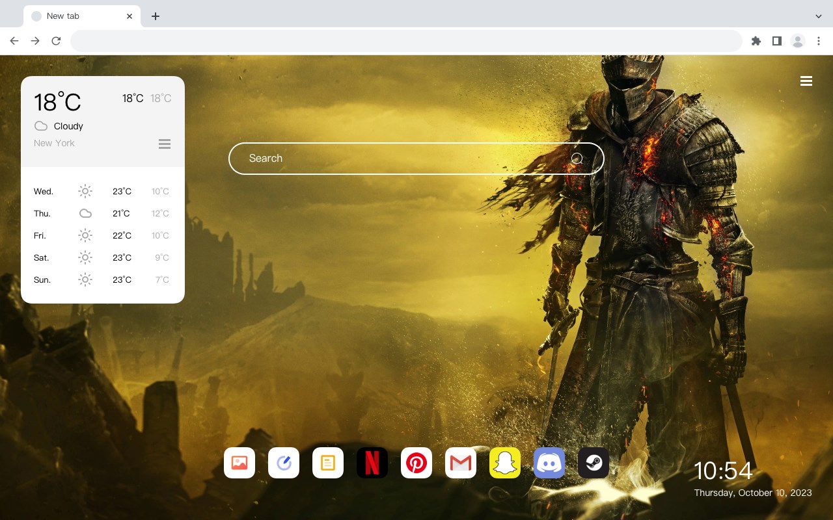Open the photo gallery shortcut icon
The image size is (833, 520).
tap(239, 463)
